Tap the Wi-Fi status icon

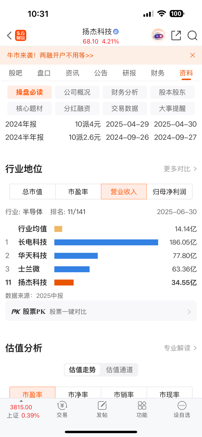(161, 14)
